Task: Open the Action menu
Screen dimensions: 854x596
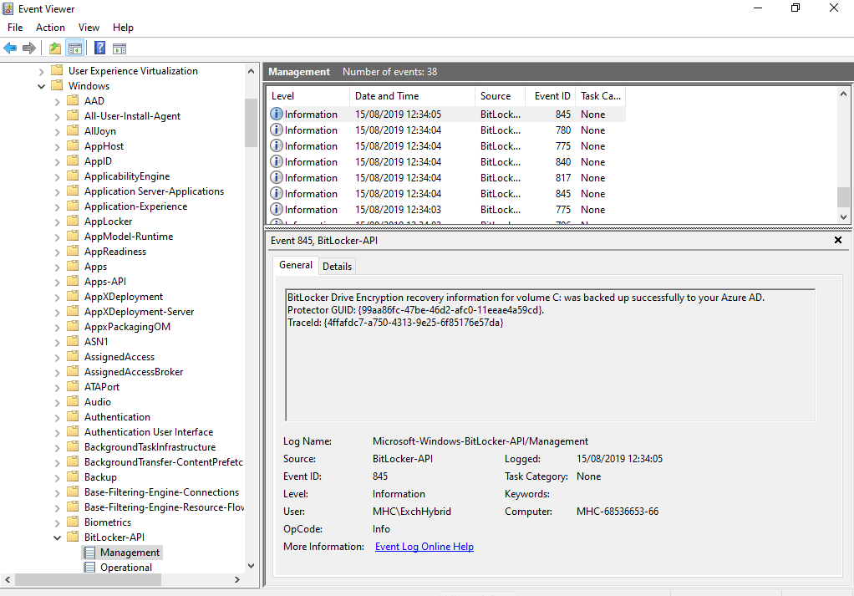Action: (50, 27)
